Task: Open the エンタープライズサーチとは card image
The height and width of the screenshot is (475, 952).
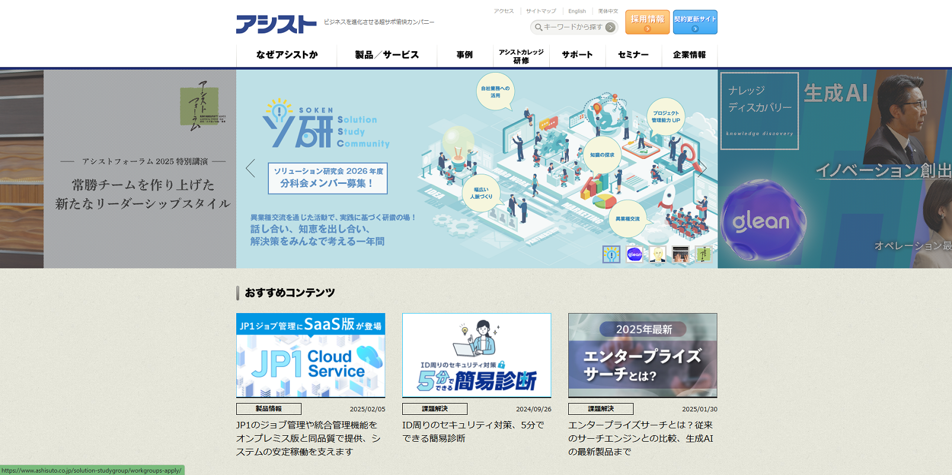Action: 643,355
